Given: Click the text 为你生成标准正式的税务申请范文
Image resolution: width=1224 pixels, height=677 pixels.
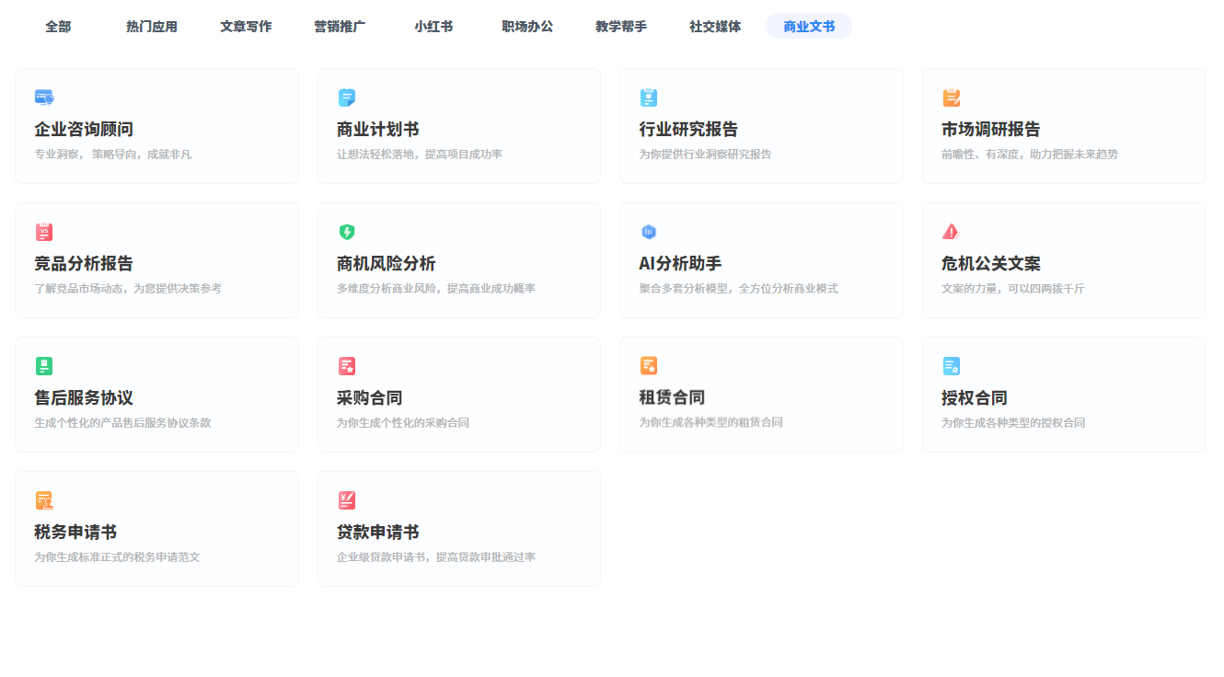Looking at the screenshot, I should click(117, 557).
